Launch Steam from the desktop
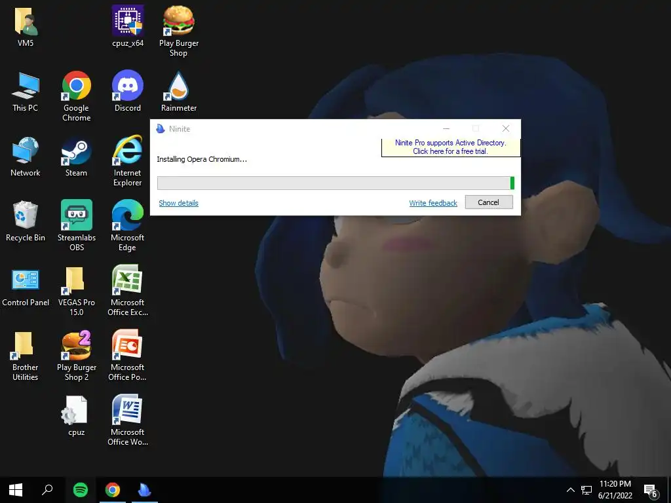This screenshot has width=671, height=503. point(76,156)
